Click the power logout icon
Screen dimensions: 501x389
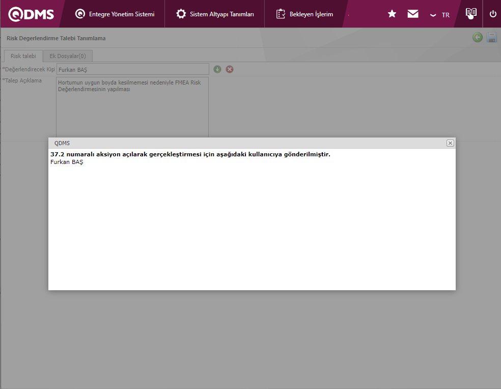(x=493, y=14)
